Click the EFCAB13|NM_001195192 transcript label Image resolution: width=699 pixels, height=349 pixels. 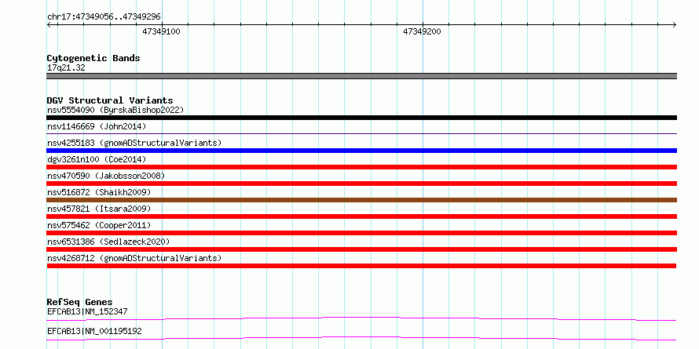(94, 332)
